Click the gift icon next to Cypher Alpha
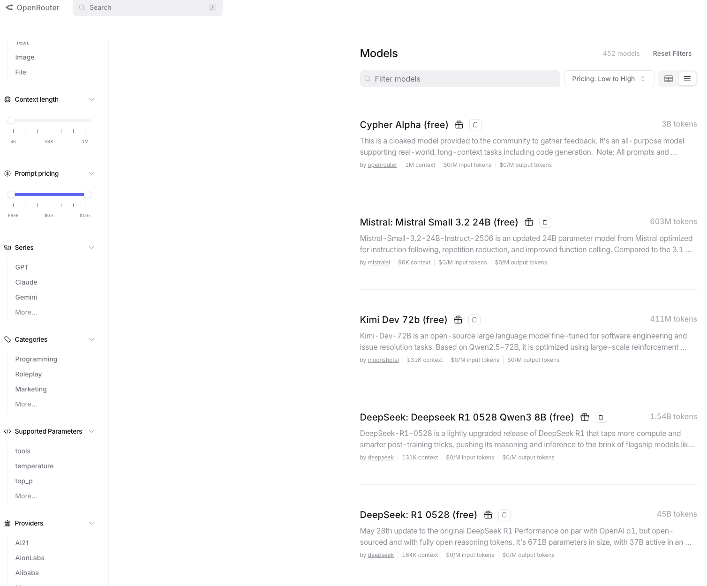The image size is (707, 586). point(459,125)
